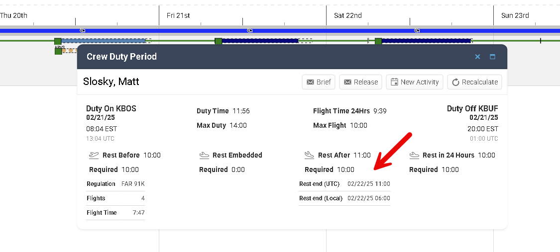Screen dimensions: 560x252
Task: Click the Sun 23rd date header
Action: point(515,15)
